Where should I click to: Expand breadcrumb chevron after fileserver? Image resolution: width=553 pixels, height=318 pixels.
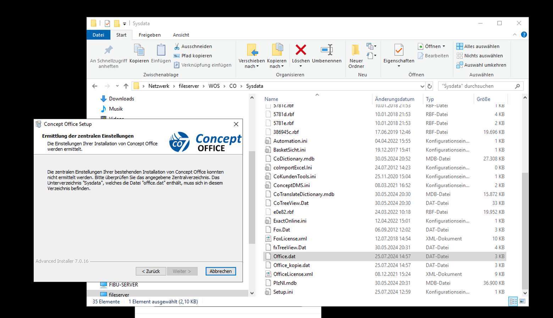[204, 86]
